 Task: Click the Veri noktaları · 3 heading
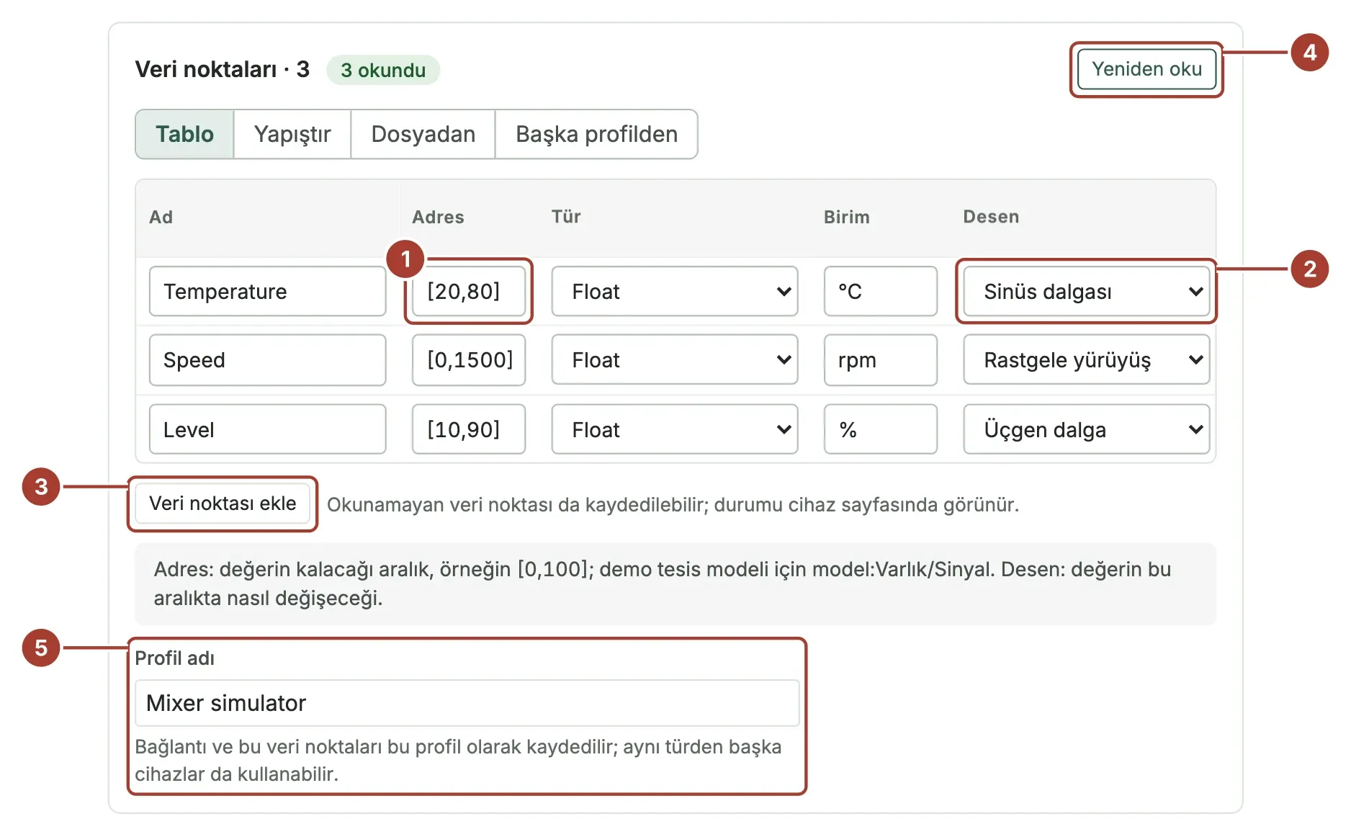(222, 69)
